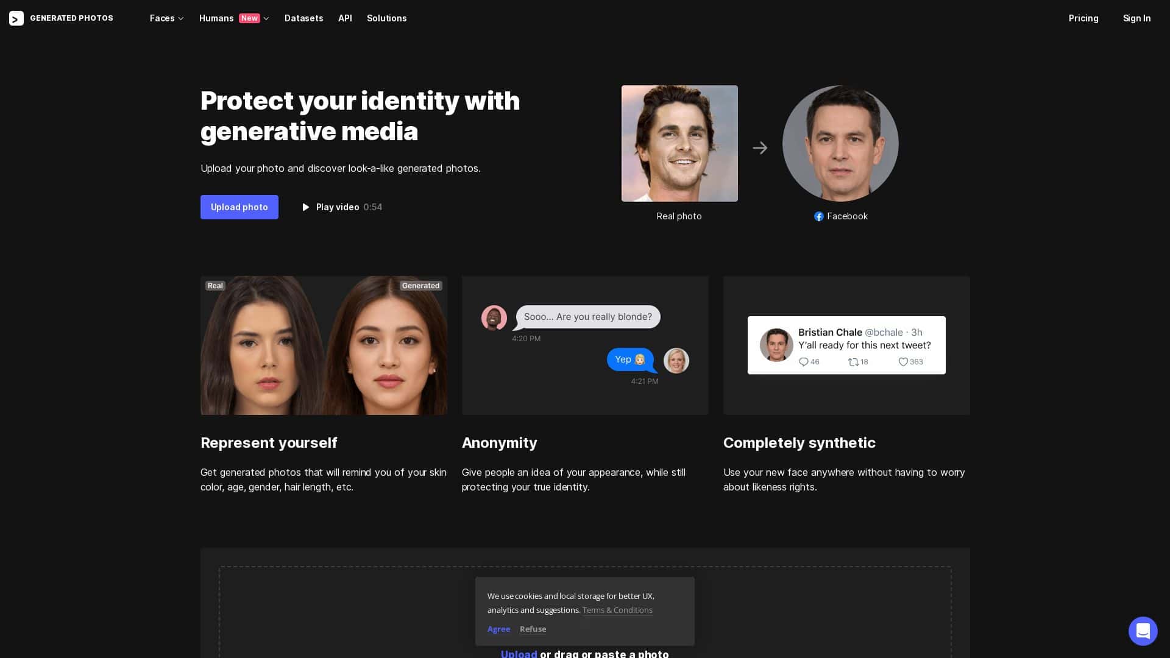Like the tweet using the heart icon
The width and height of the screenshot is (1170, 658).
pyautogui.click(x=903, y=362)
